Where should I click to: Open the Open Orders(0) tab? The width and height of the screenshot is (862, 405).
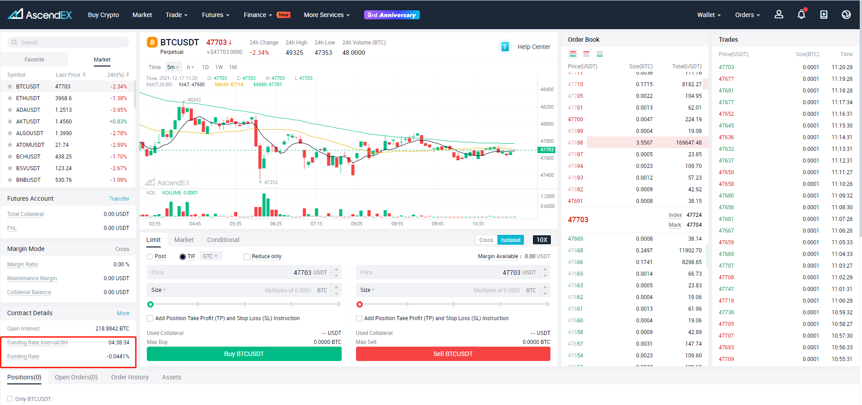coord(76,377)
